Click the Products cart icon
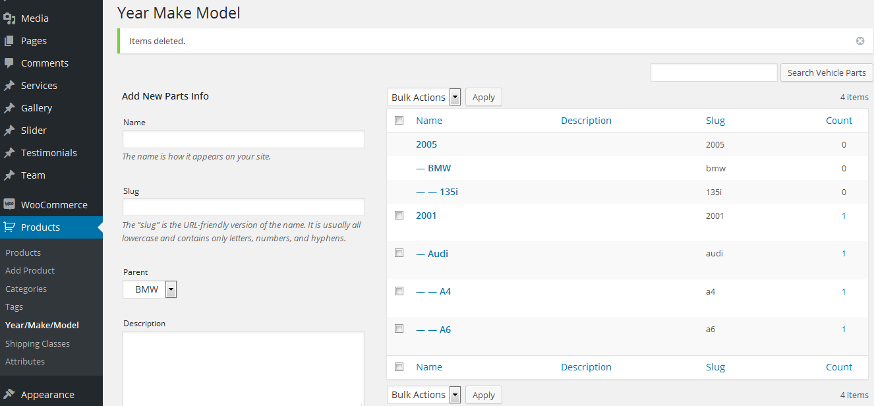This screenshot has height=406, width=874. pyautogui.click(x=9, y=227)
